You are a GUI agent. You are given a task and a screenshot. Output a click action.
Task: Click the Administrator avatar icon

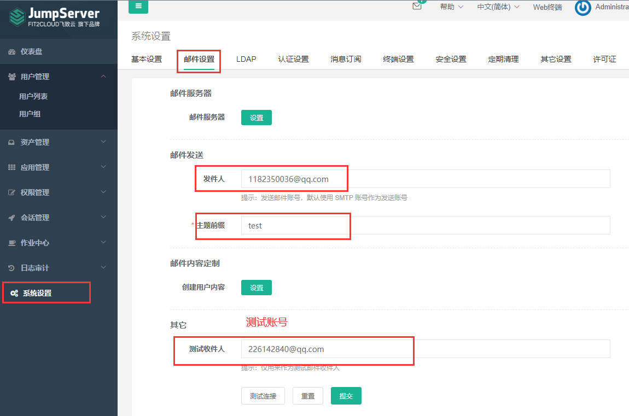(585, 7)
